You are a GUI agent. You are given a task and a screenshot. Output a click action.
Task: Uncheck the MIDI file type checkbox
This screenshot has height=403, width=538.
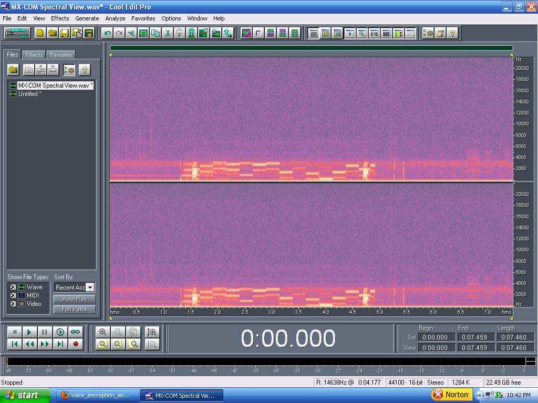[x=13, y=295]
